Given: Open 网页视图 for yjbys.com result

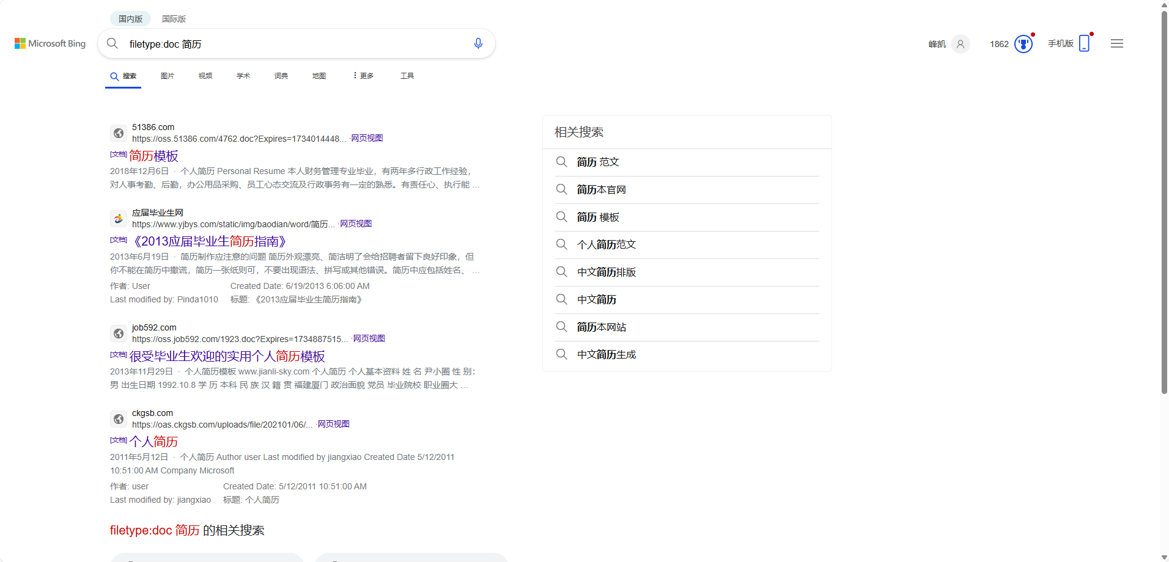Looking at the screenshot, I should 356,224.
